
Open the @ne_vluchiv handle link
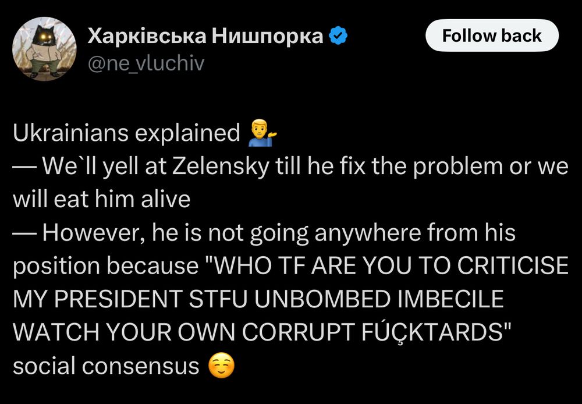[x=146, y=63]
